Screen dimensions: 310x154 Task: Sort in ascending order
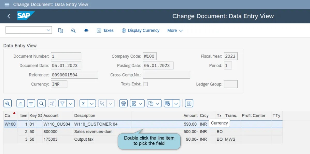pyautogui.click(x=20, y=104)
